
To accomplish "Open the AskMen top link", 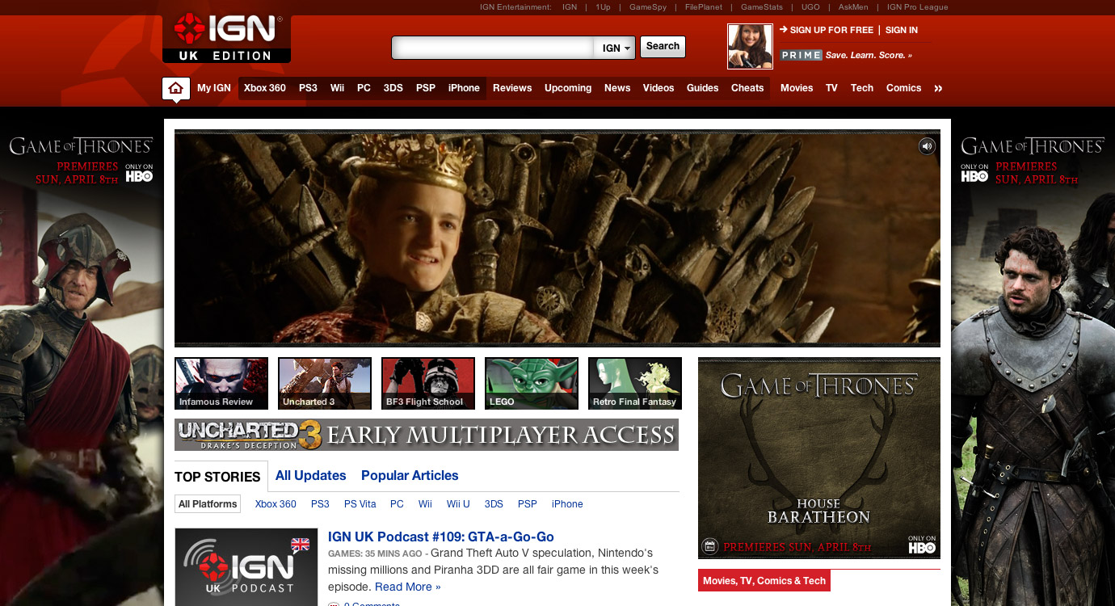I will pyautogui.click(x=854, y=7).
